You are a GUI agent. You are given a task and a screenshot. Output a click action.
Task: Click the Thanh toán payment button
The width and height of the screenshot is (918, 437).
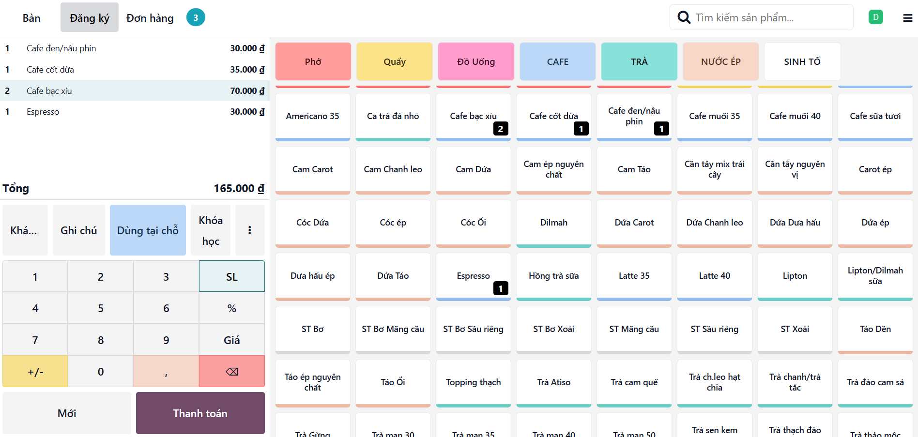tap(200, 413)
